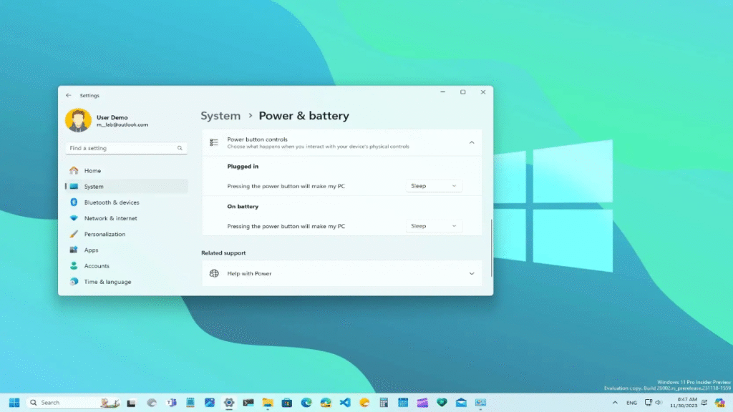
Task: Click the back arrow in Settings
Action: tap(69, 94)
